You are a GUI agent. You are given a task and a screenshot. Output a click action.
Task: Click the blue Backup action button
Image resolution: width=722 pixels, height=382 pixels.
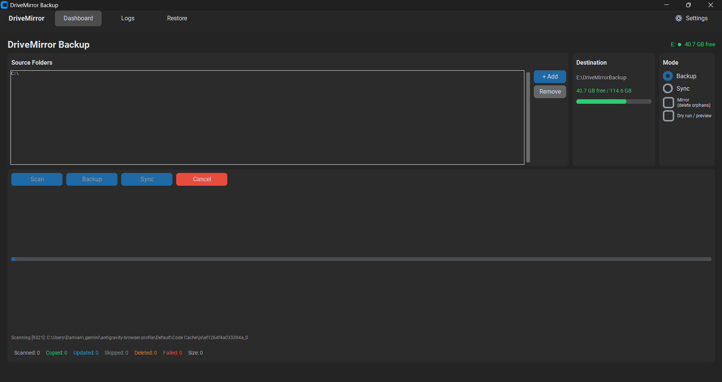point(92,179)
